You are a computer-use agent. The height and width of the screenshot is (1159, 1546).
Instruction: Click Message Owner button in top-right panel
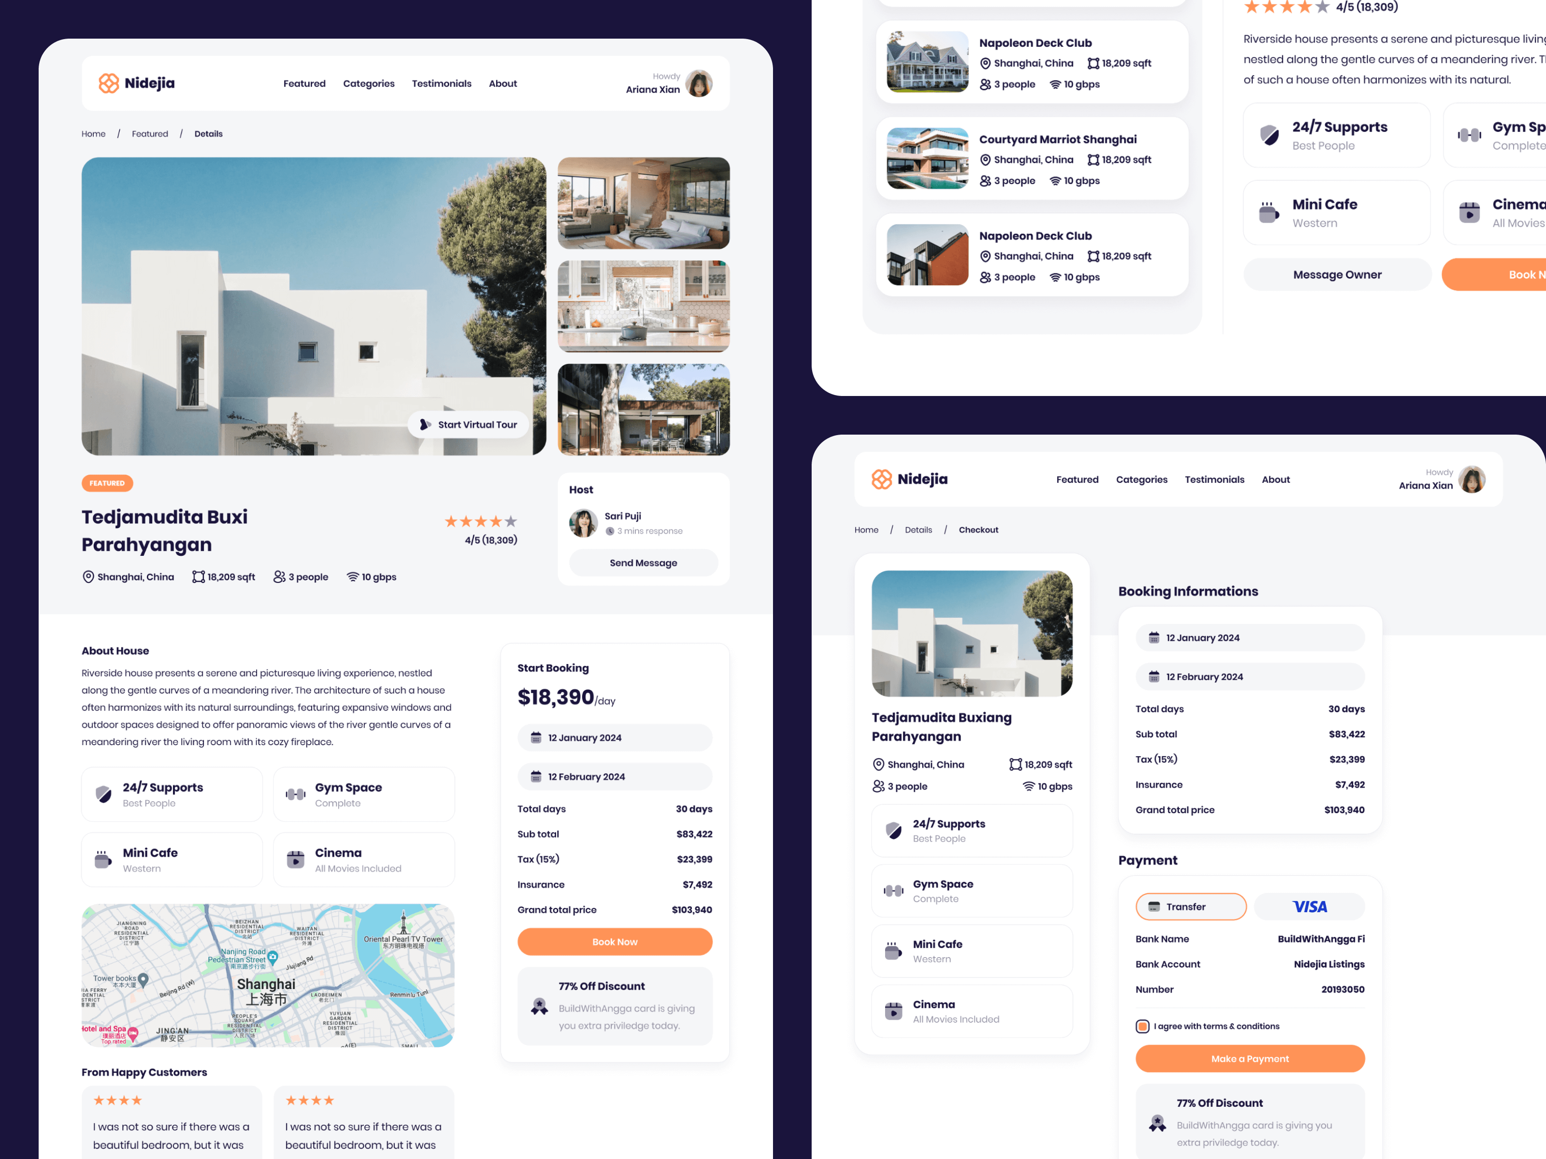tap(1338, 275)
